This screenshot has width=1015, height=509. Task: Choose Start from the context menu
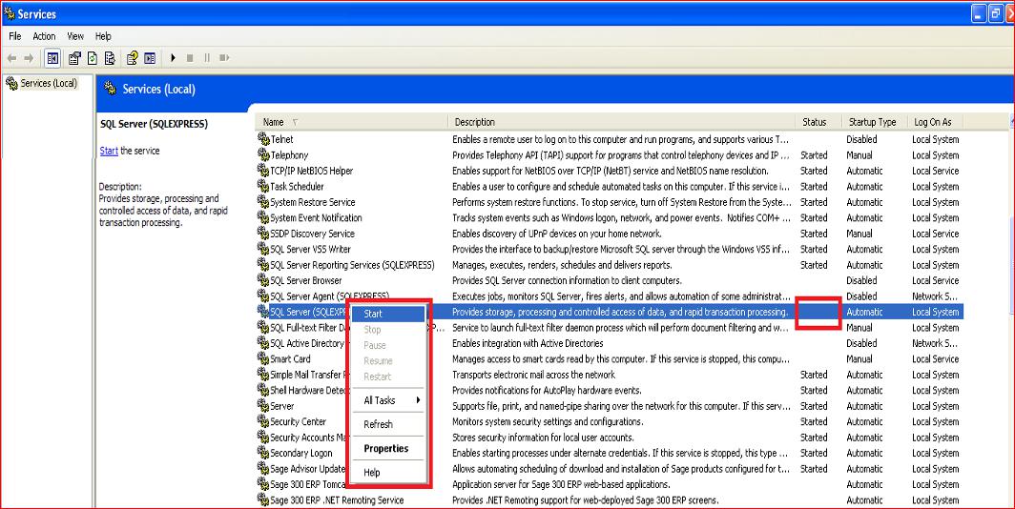click(387, 314)
